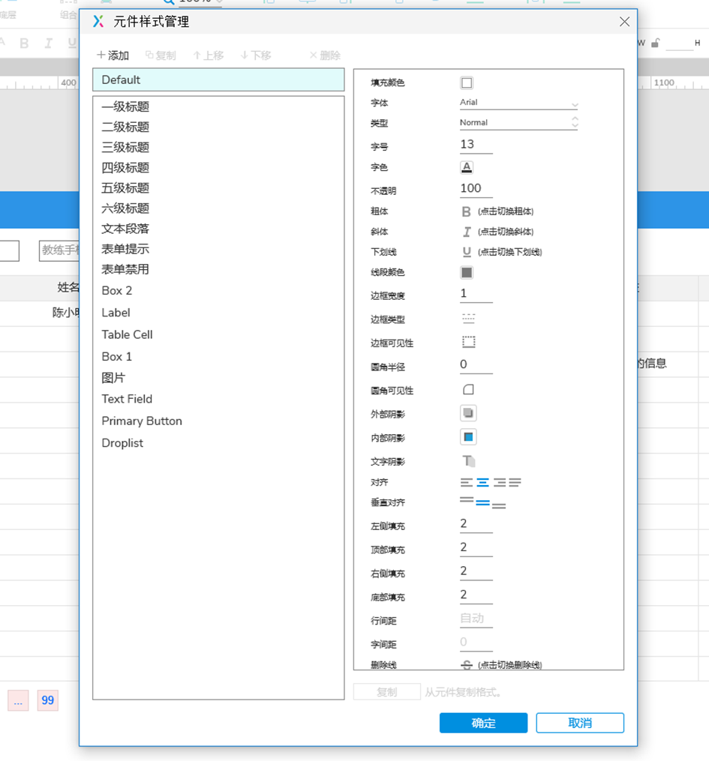Set vertical alignment to middle
Image resolution: width=709 pixels, height=761 pixels.
click(482, 503)
